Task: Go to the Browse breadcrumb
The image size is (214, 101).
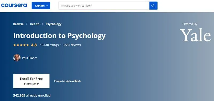Action: 18,24
